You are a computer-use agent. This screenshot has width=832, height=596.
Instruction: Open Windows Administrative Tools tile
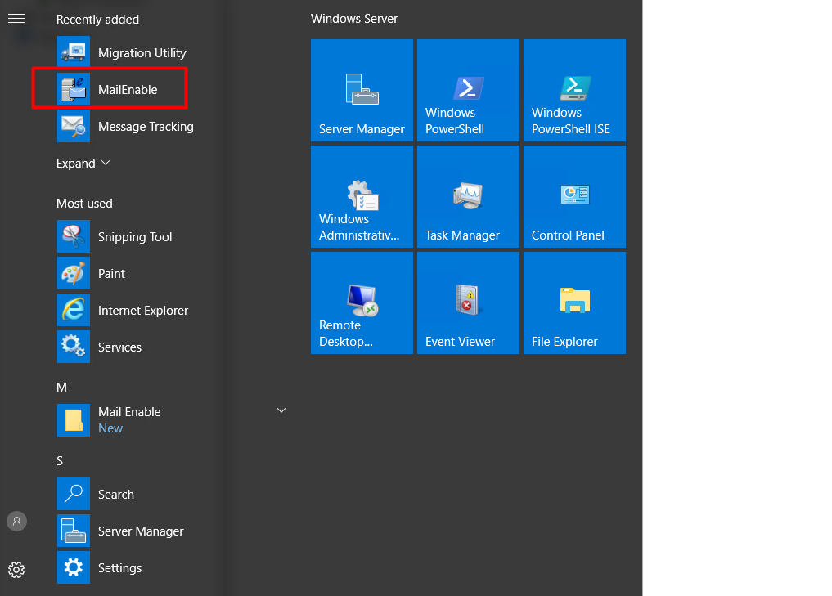click(x=362, y=197)
